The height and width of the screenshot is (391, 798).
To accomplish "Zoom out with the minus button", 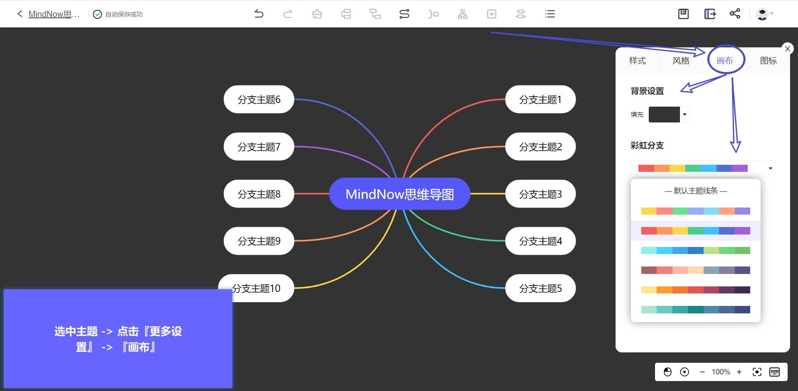I will tap(702, 372).
